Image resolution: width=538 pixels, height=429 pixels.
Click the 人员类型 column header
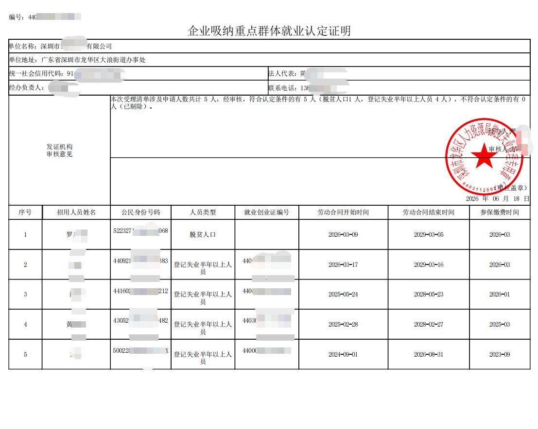(x=203, y=213)
